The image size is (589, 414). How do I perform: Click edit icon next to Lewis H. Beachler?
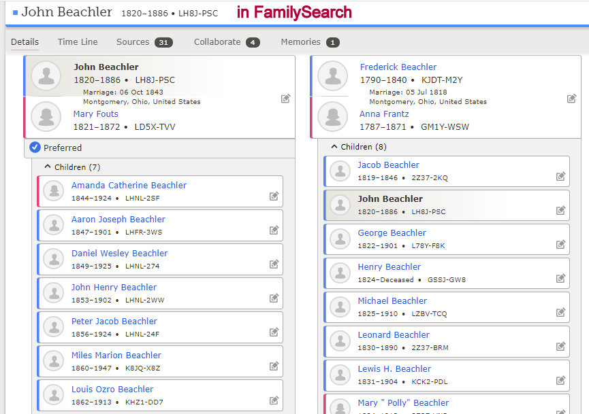[x=560, y=380]
